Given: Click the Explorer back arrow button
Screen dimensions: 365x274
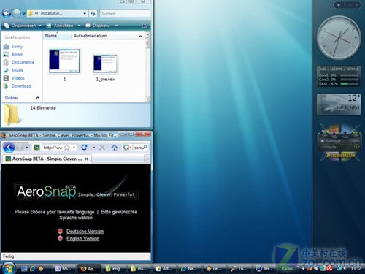Looking at the screenshot, I should click(x=7, y=13).
